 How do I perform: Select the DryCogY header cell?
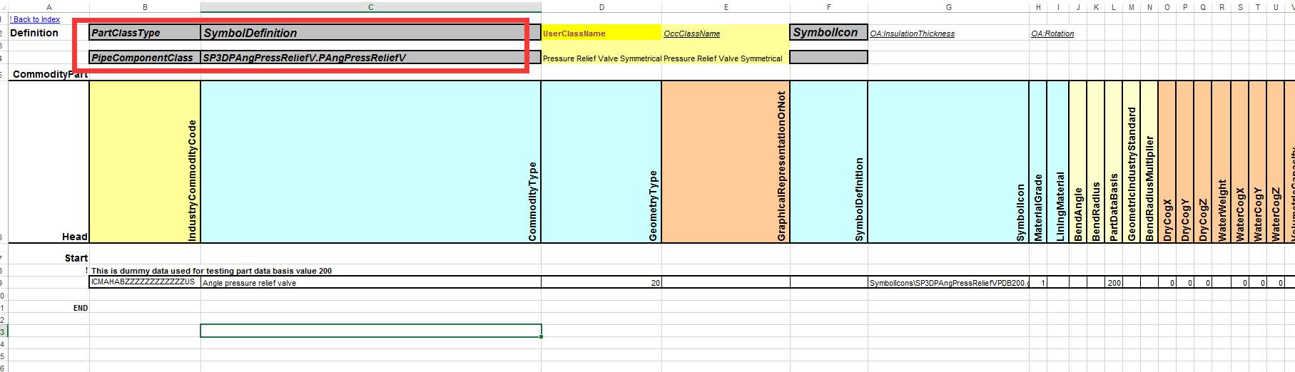[1185, 162]
